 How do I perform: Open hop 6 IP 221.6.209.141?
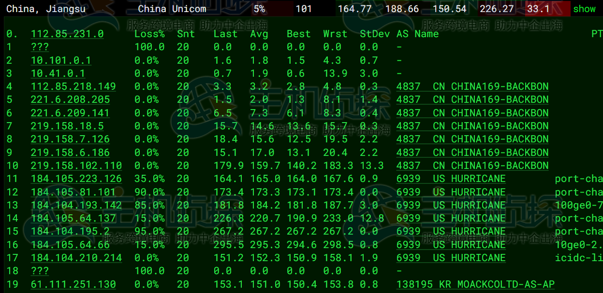pos(71,113)
